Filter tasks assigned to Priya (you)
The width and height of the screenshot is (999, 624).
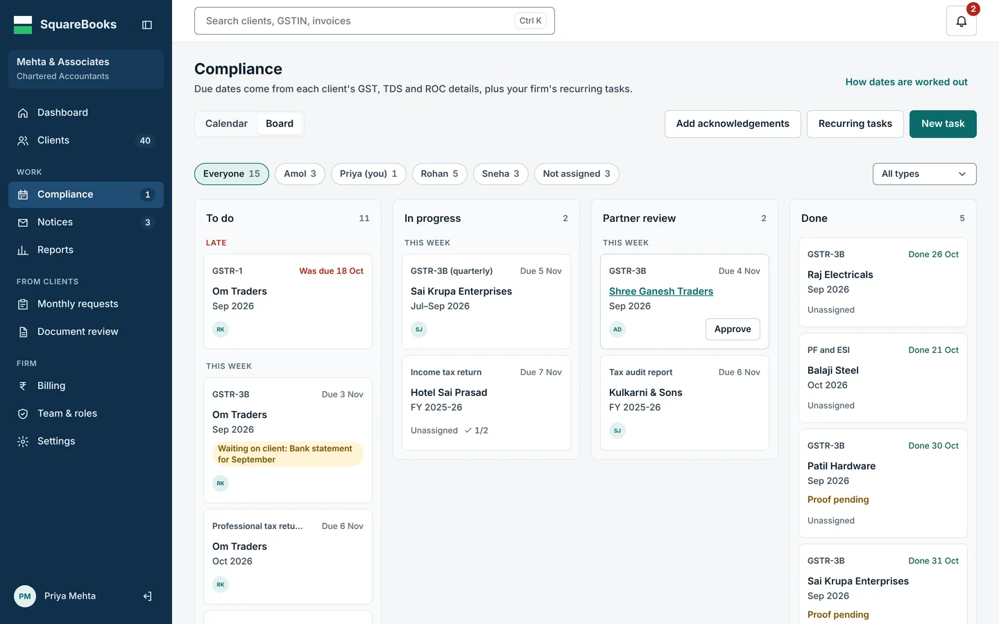[368, 174]
